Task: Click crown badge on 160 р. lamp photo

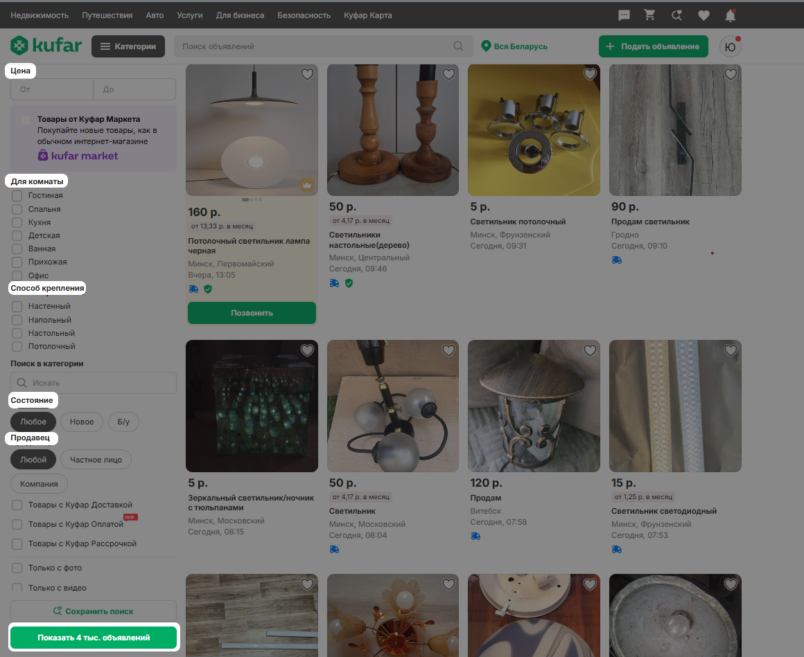Action: (x=306, y=185)
